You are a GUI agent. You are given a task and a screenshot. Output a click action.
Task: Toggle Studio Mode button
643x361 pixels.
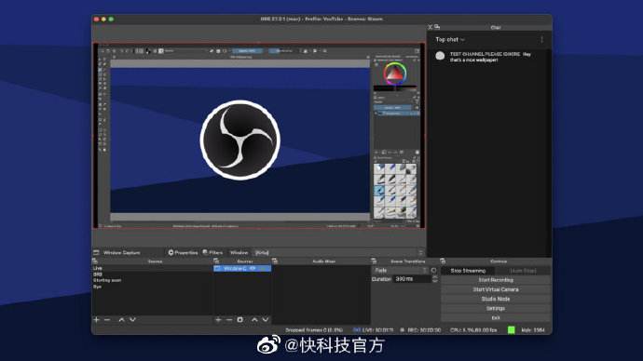point(496,299)
